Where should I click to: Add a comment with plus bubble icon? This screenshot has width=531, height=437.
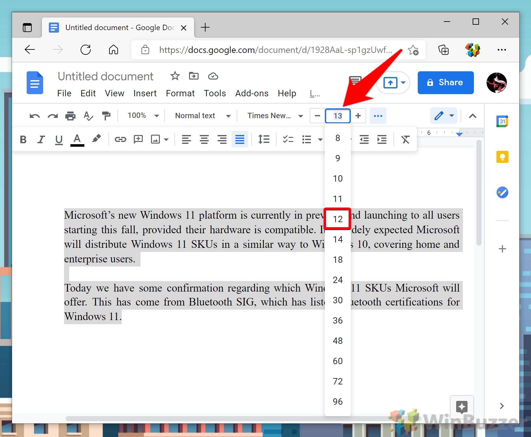click(138, 139)
